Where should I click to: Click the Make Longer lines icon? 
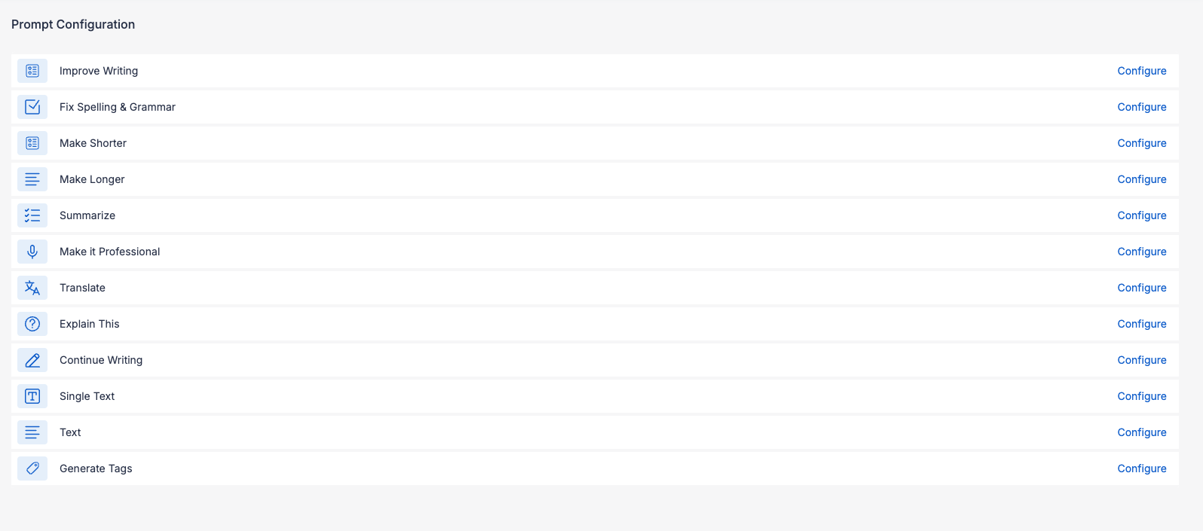coord(32,179)
